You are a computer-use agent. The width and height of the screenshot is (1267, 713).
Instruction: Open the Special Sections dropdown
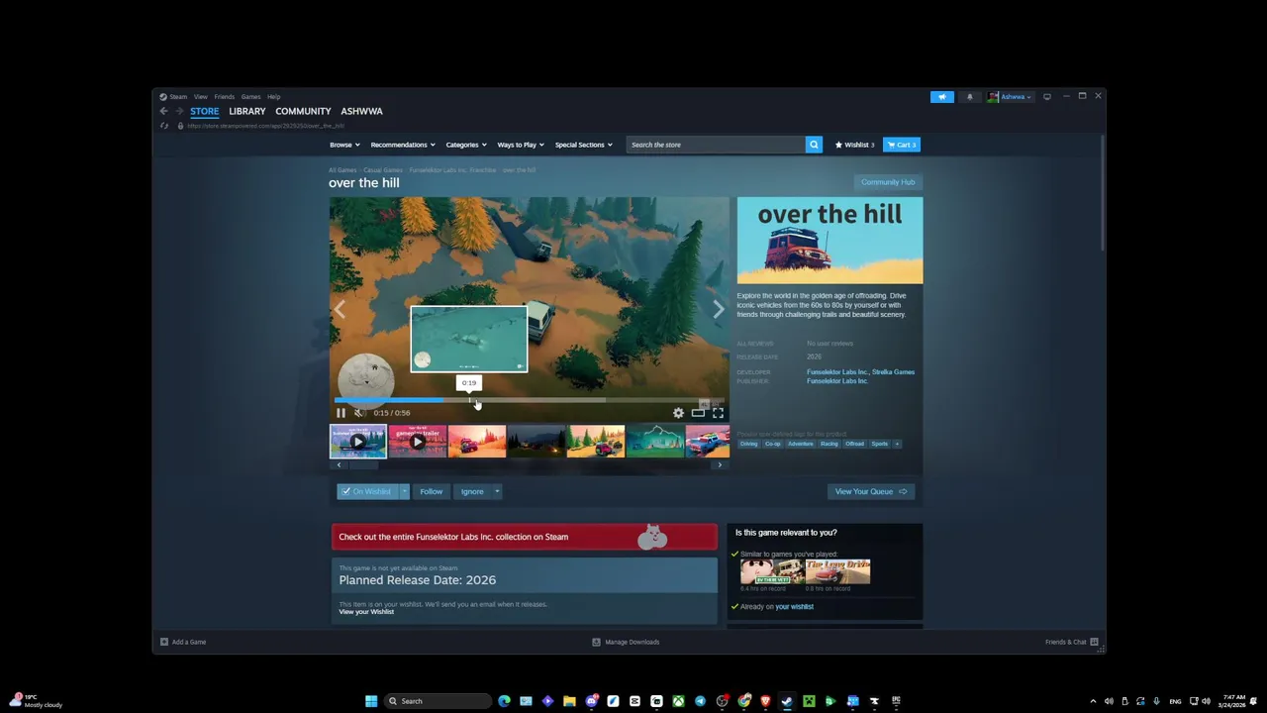[x=584, y=145]
